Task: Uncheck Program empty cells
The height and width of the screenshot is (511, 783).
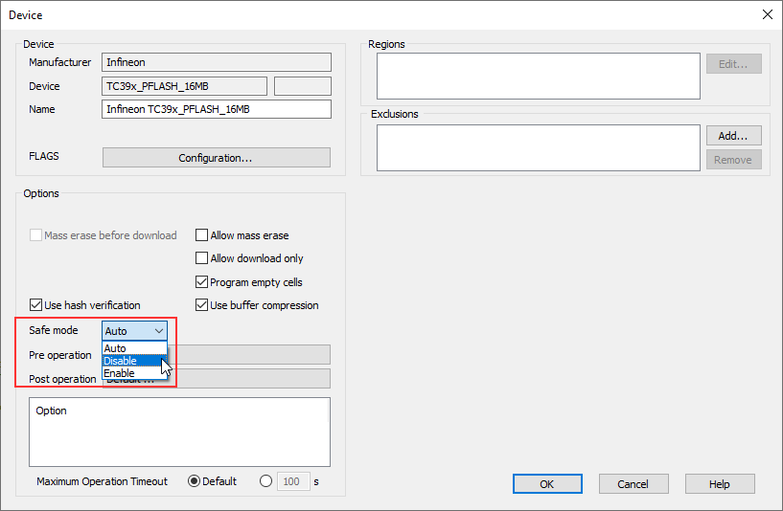Action: 202,282
